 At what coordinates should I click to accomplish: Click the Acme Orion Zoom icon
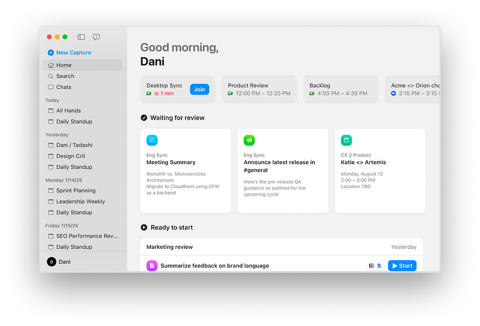click(394, 93)
